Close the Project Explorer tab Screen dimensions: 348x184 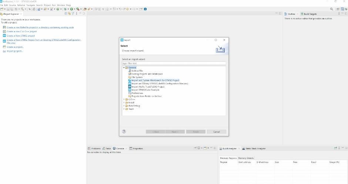click(x=21, y=14)
